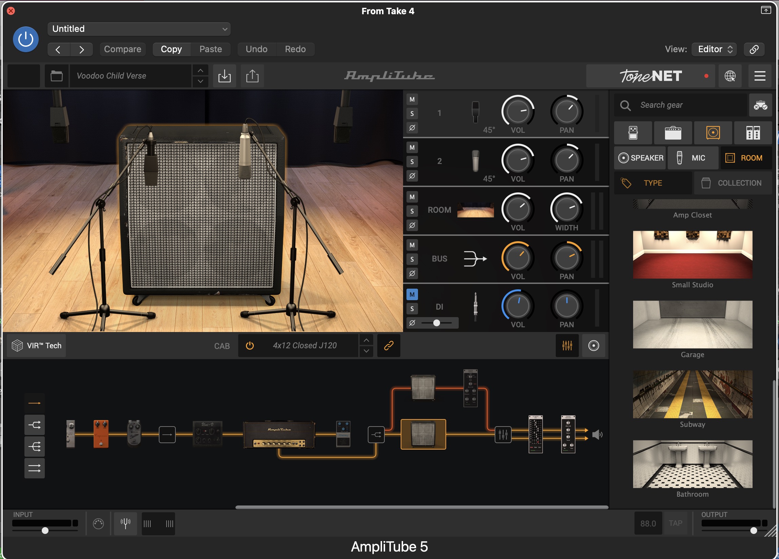
Task: Switch to the ROOM tab
Action: tap(746, 158)
